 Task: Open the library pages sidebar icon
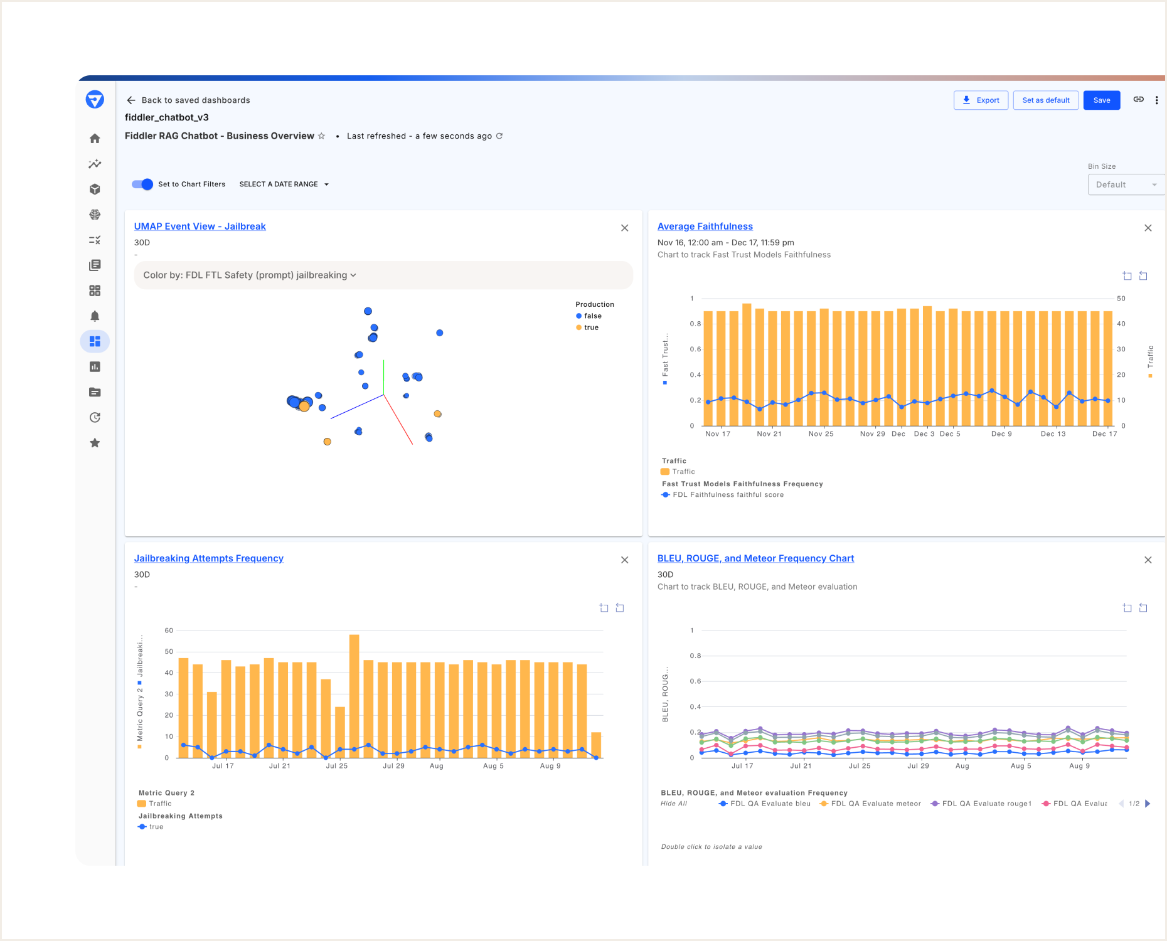[95, 265]
